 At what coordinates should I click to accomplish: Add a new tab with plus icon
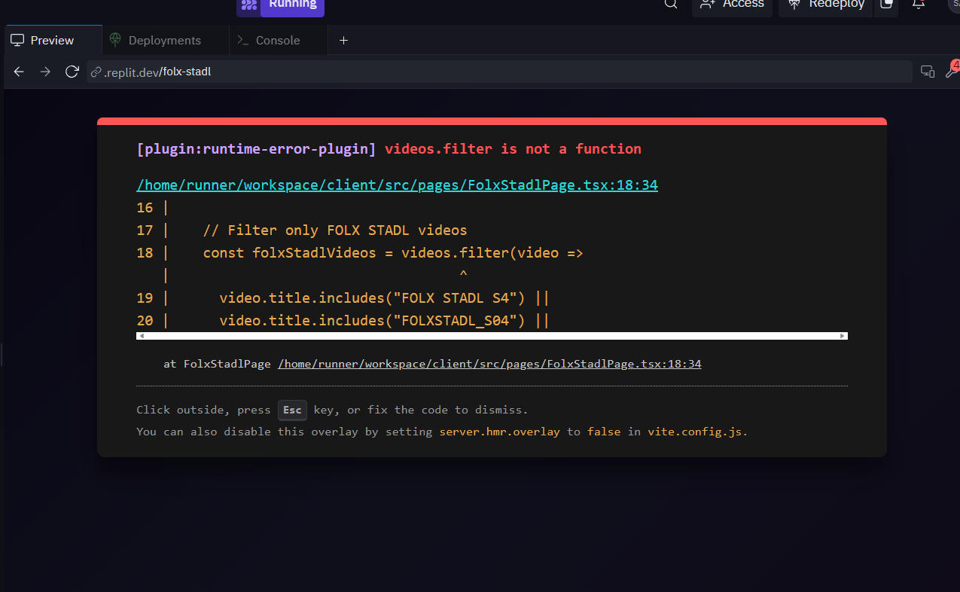point(343,40)
